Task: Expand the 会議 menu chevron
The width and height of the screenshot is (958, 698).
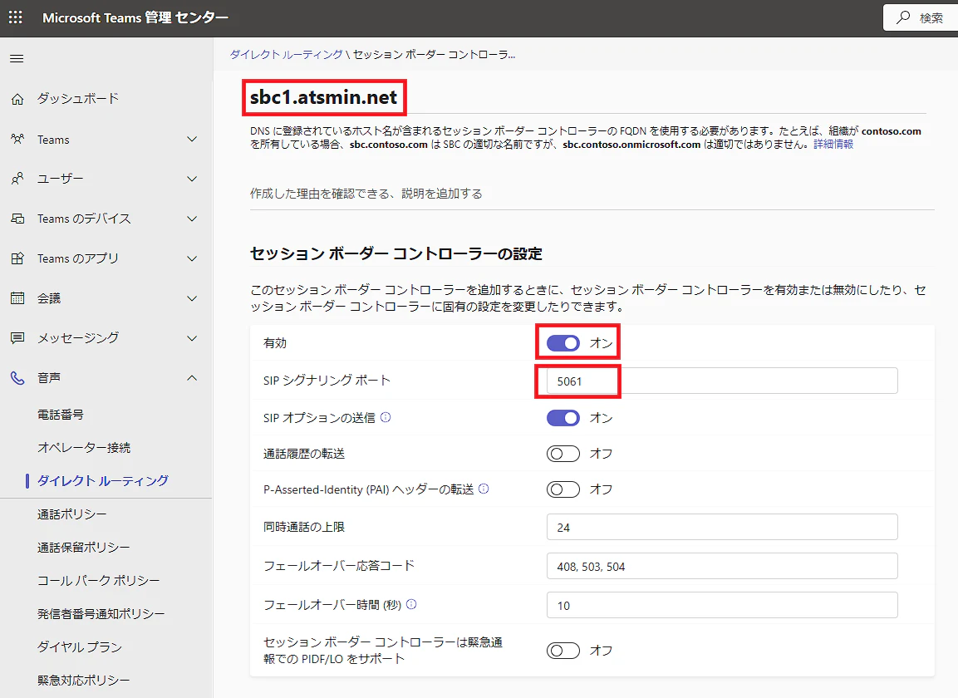Action: [192, 298]
